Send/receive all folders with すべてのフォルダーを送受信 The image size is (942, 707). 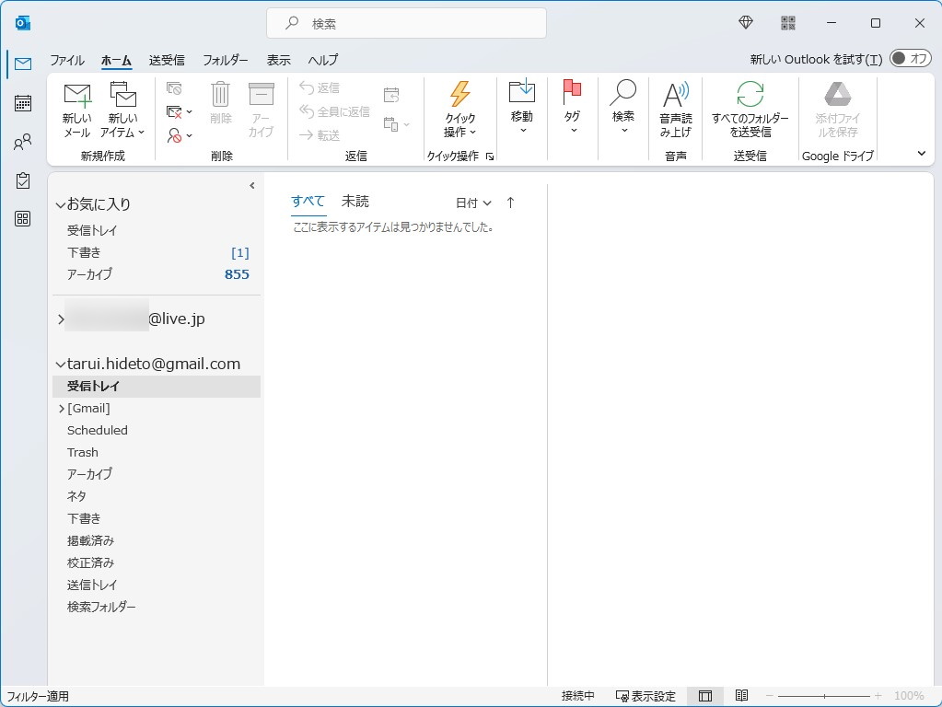tap(750, 110)
